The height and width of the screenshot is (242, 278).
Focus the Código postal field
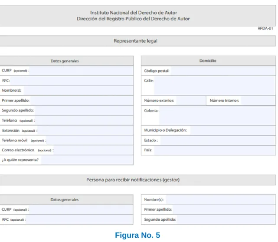[223, 71]
